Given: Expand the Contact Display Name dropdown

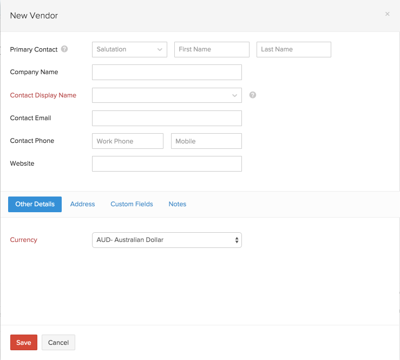Looking at the screenshot, I should tap(167, 95).
